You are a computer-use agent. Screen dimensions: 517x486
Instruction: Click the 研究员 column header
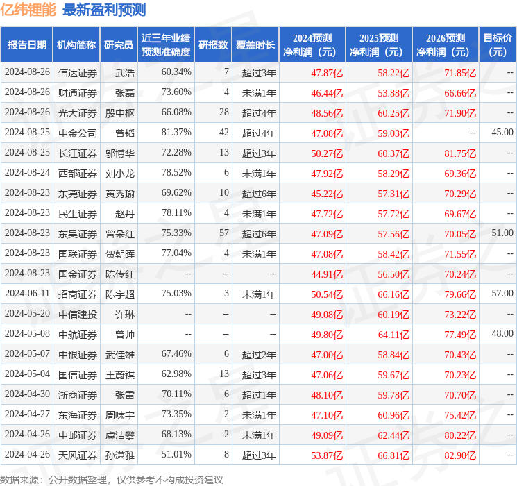(x=119, y=45)
